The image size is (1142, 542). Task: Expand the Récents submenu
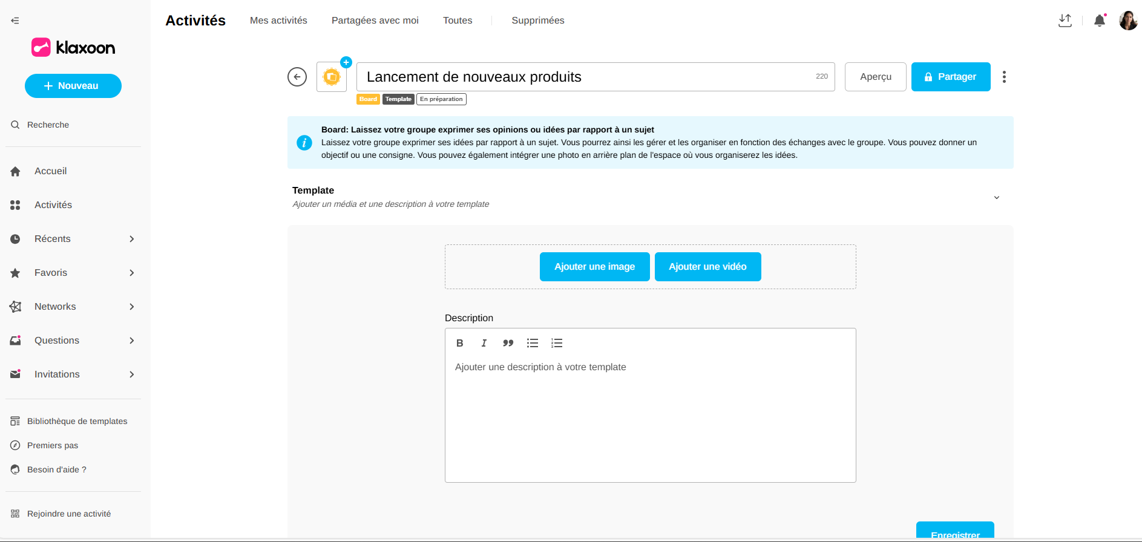131,239
